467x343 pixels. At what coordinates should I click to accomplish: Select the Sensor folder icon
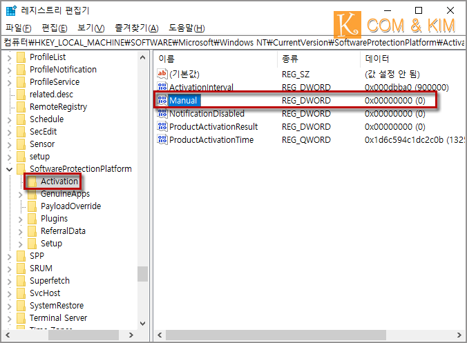click(21, 144)
